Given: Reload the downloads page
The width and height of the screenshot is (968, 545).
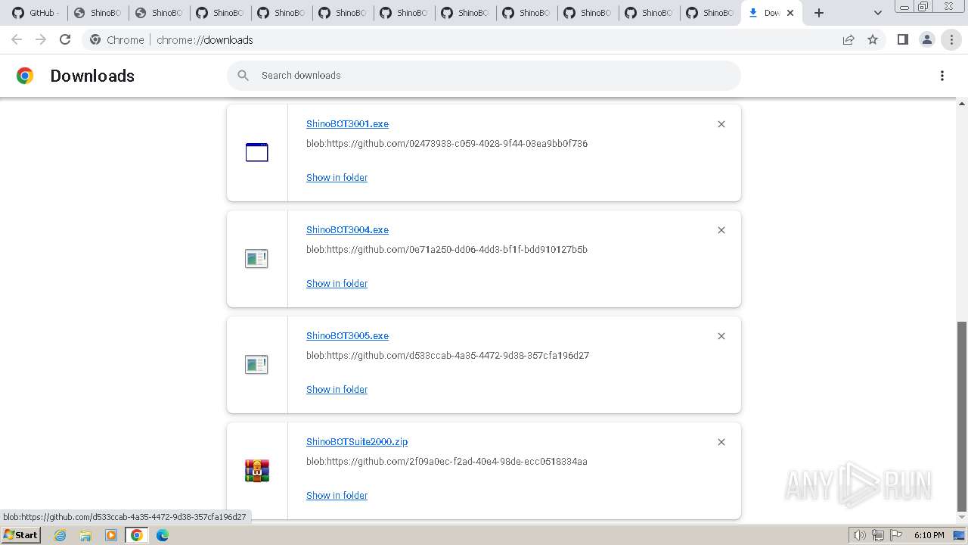Looking at the screenshot, I should coord(65,39).
